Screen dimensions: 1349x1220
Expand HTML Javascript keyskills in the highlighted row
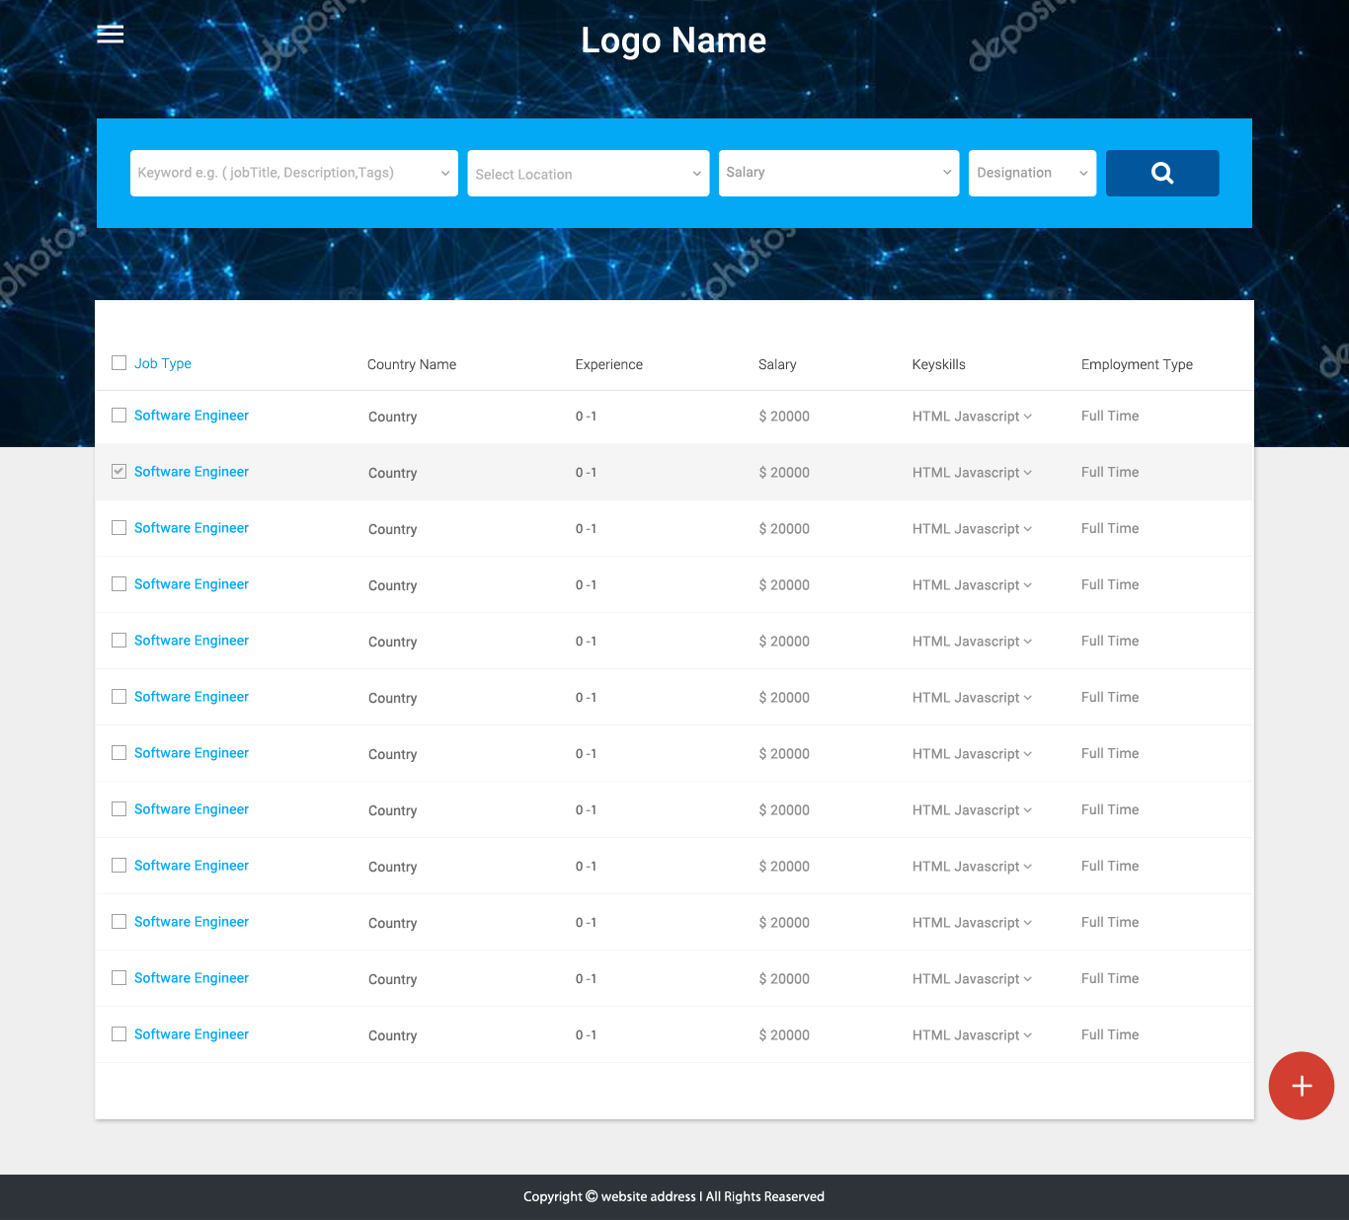coord(973,473)
